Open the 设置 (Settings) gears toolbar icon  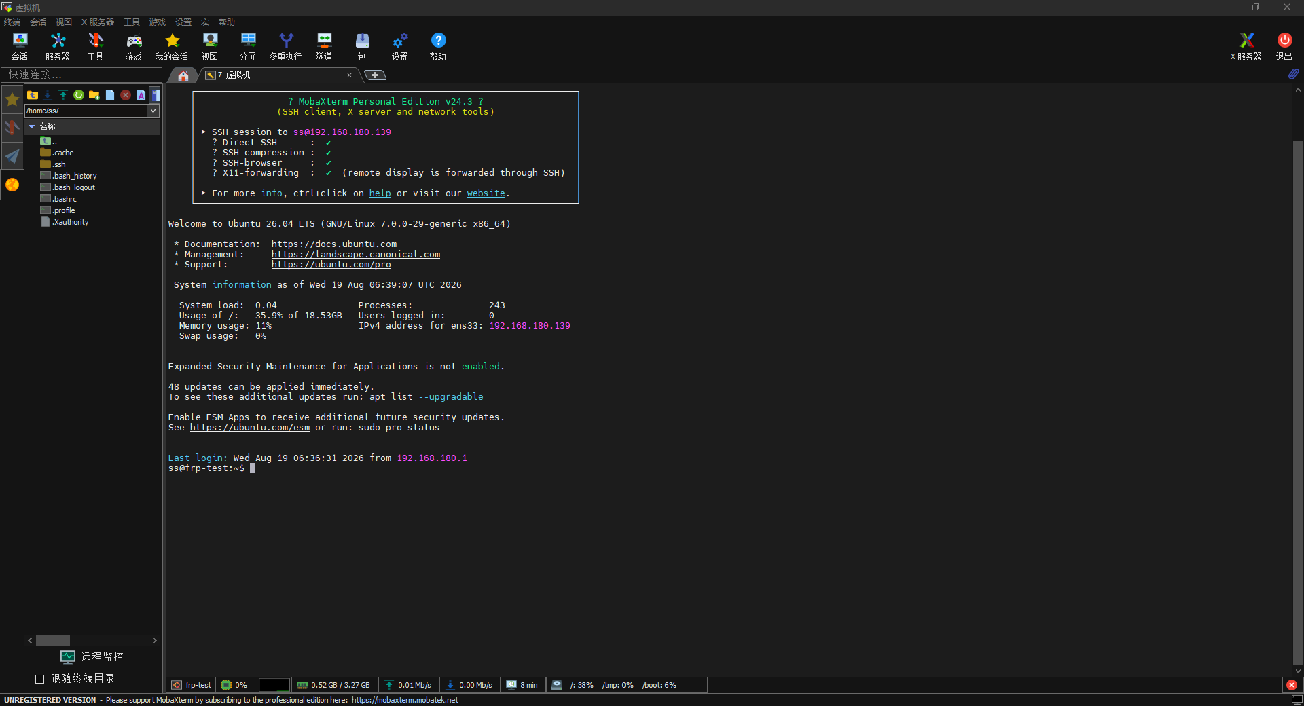point(400,46)
